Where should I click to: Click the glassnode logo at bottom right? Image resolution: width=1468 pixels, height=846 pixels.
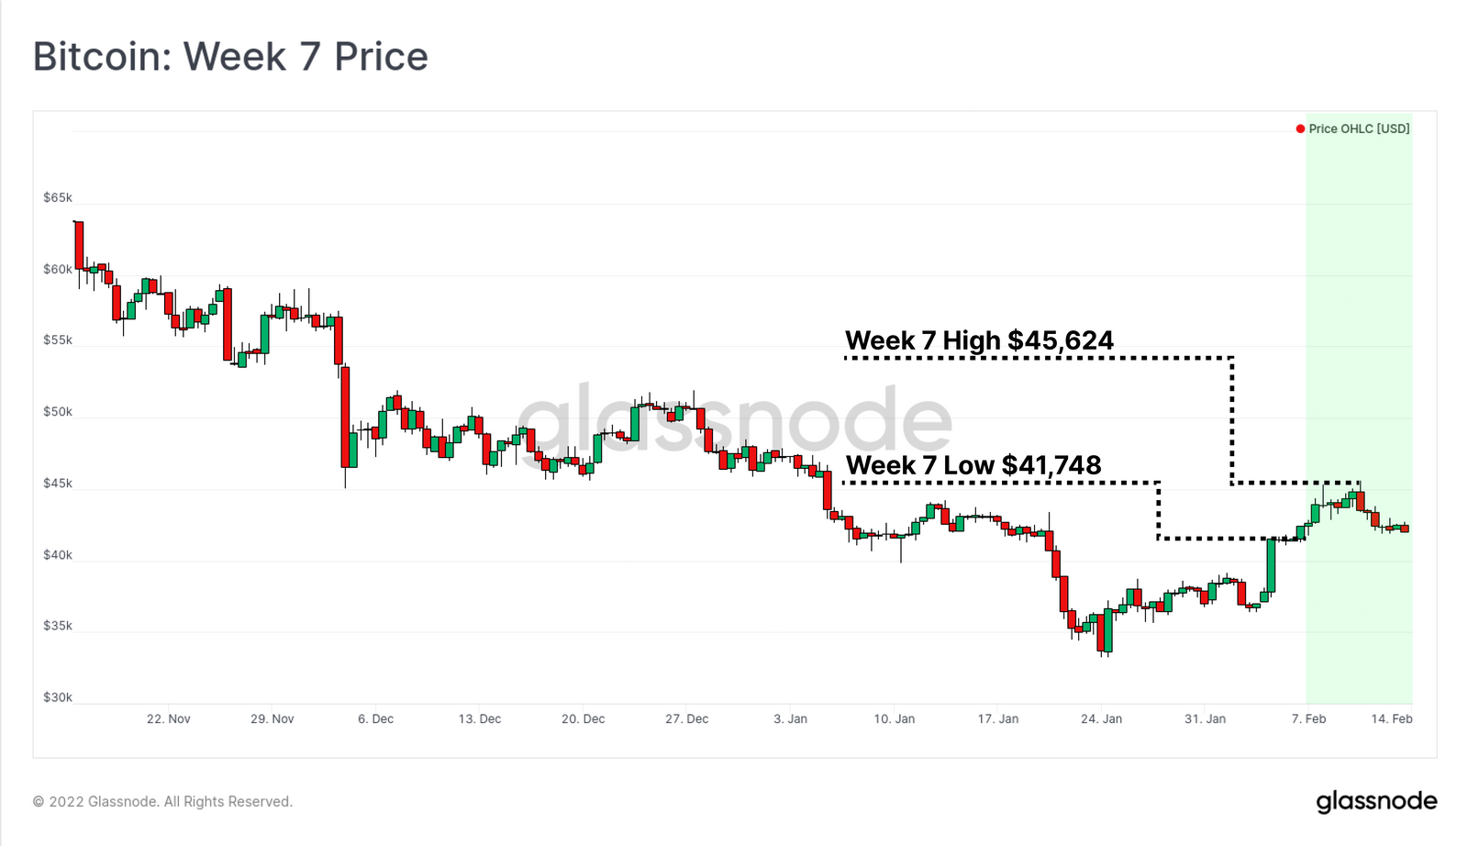[1376, 801]
